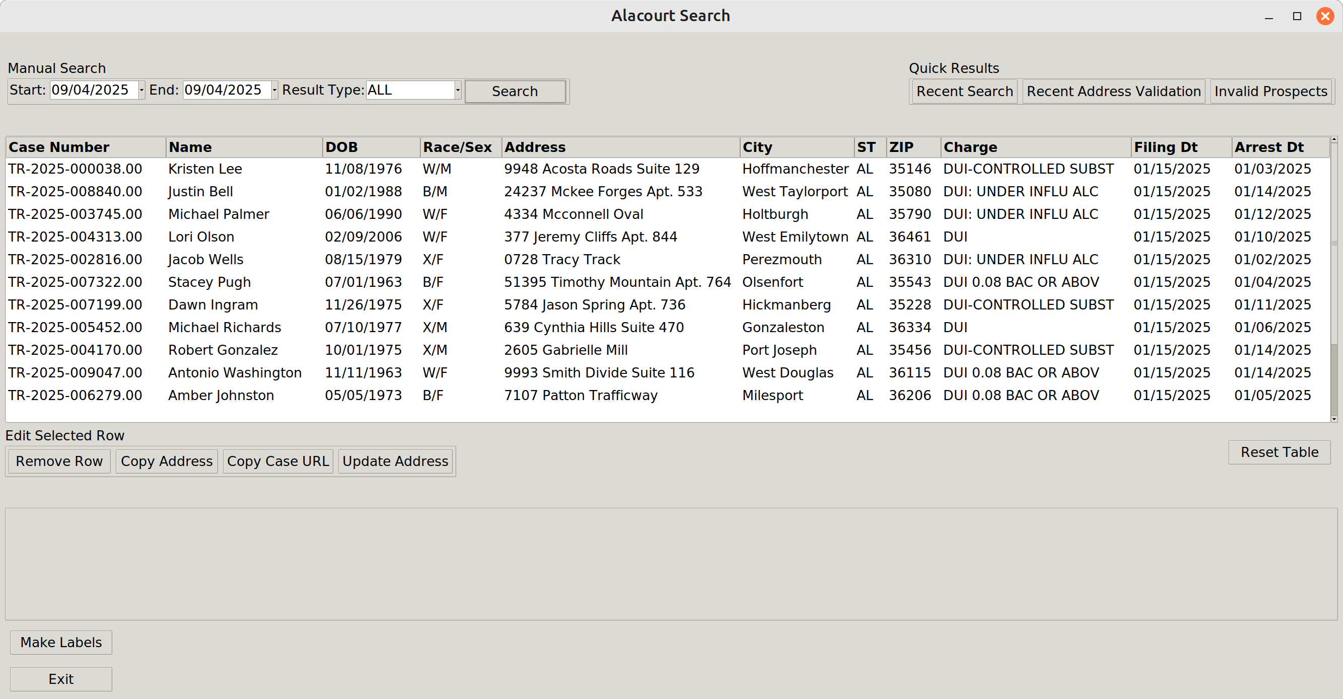Image resolution: width=1343 pixels, height=699 pixels.
Task: Sort by Name column header
Action: point(244,147)
